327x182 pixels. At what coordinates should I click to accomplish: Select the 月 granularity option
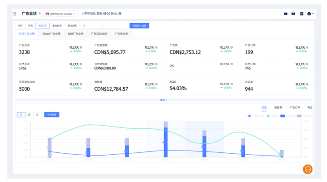pos(37,115)
